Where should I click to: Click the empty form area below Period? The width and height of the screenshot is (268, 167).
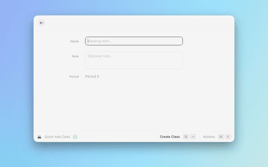pos(134,104)
